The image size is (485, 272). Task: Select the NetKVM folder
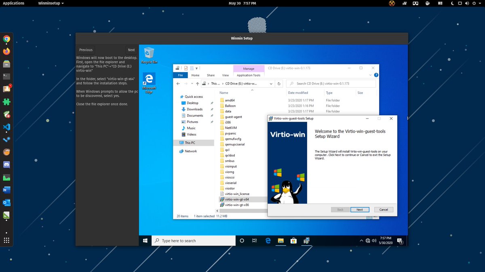pyautogui.click(x=230, y=128)
